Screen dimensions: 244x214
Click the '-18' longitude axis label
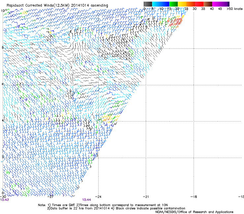[194, 197]
